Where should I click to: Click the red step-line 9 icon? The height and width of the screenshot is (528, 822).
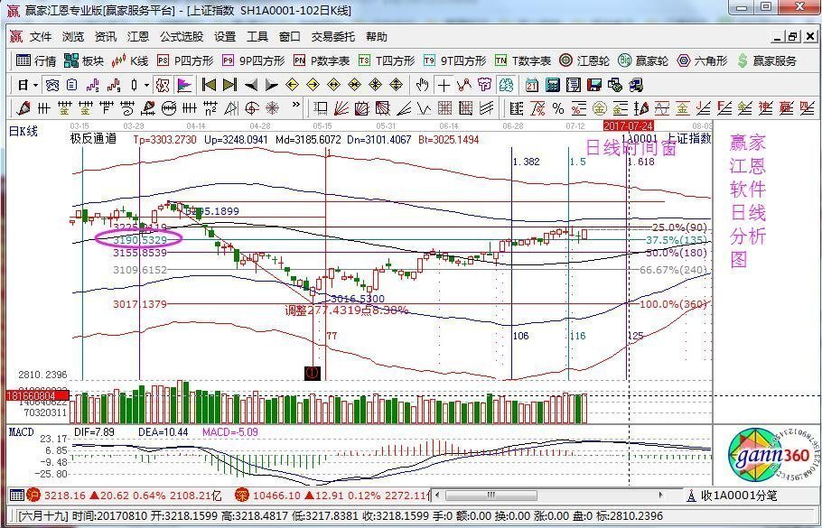(114, 85)
